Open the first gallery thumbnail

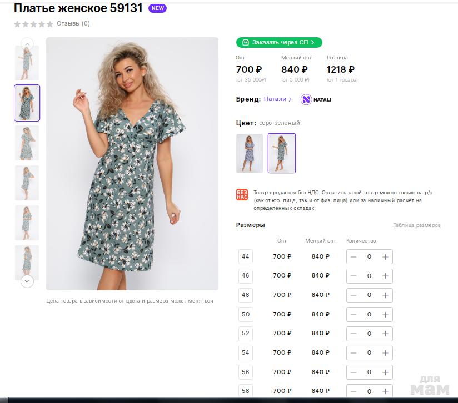point(27,63)
